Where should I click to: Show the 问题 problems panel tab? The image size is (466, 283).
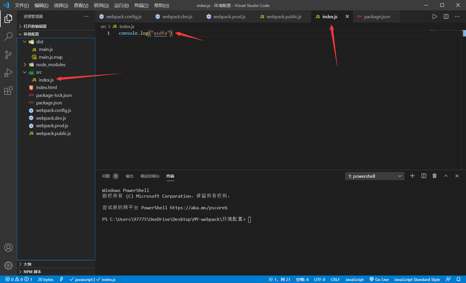tap(110, 176)
